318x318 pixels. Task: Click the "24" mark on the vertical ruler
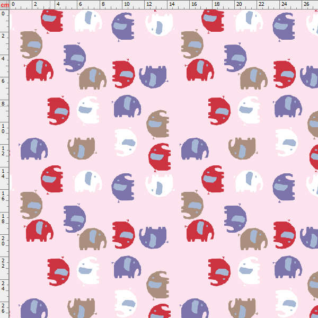(3, 286)
